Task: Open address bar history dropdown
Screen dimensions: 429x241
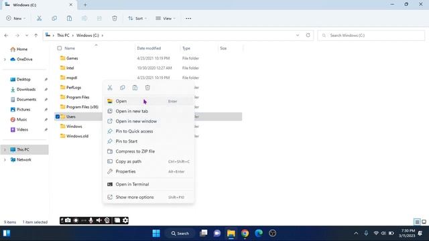Action: [x=298, y=35]
